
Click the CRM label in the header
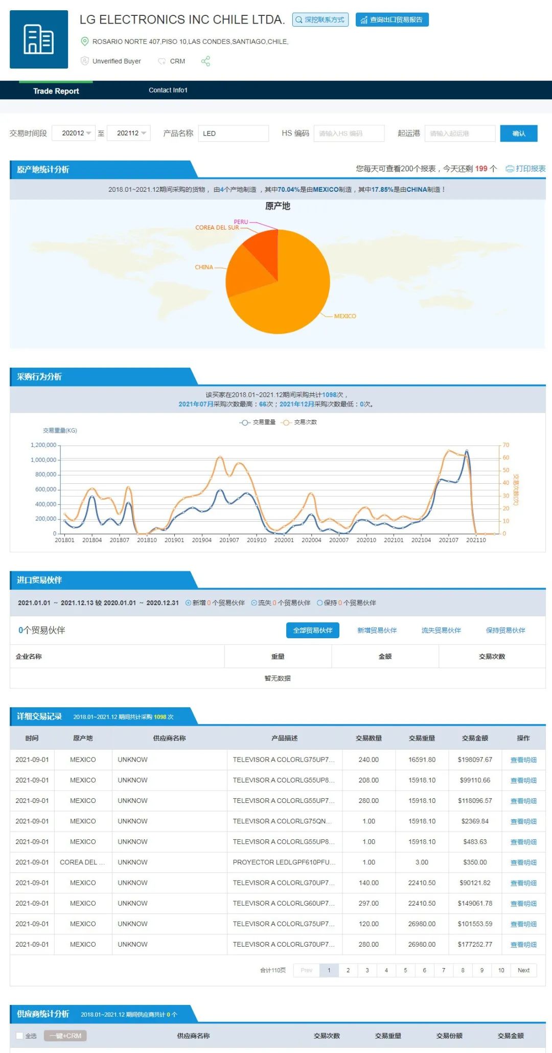177,61
